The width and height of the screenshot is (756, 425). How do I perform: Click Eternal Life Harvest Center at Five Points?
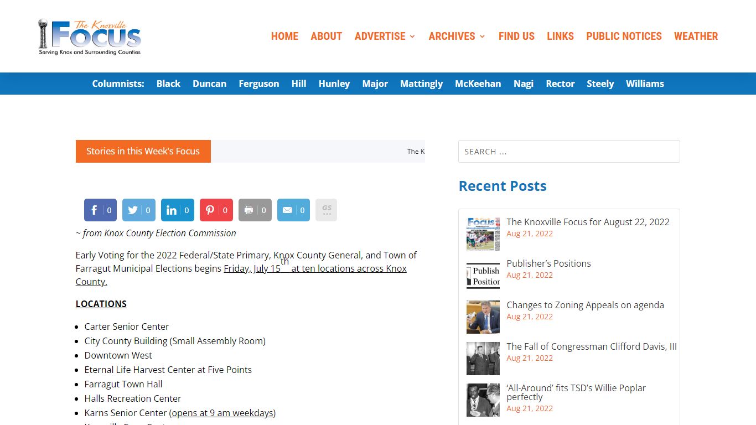(168, 370)
